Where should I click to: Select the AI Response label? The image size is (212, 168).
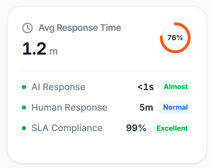tap(59, 87)
